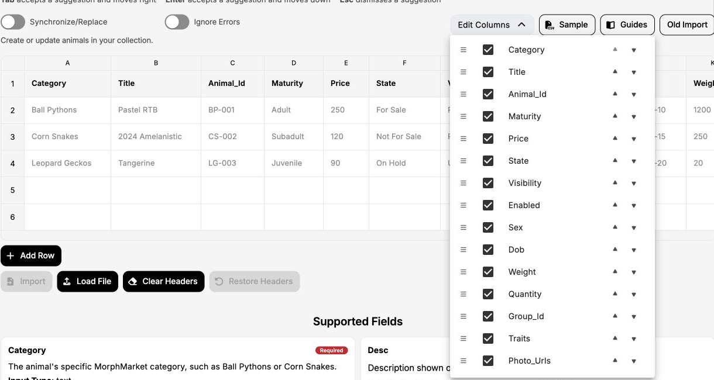Viewport: 714px width, 380px height.
Task: Move Enabled column down
Action: point(634,206)
